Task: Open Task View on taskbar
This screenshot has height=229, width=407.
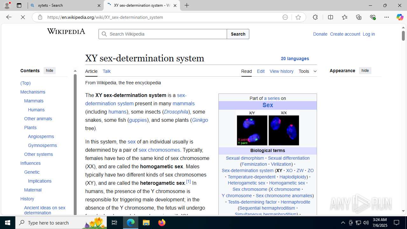Action: click(114, 223)
